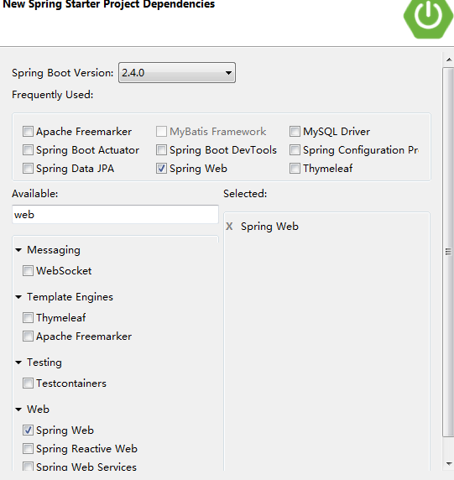Viewport: 454px width, 480px height.
Task: Collapse the Messaging category
Action: 18,250
